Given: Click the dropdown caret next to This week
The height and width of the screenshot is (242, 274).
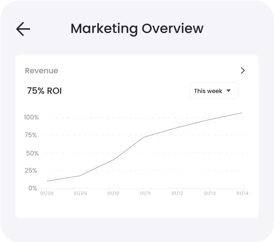Looking at the screenshot, I should click(x=229, y=91).
